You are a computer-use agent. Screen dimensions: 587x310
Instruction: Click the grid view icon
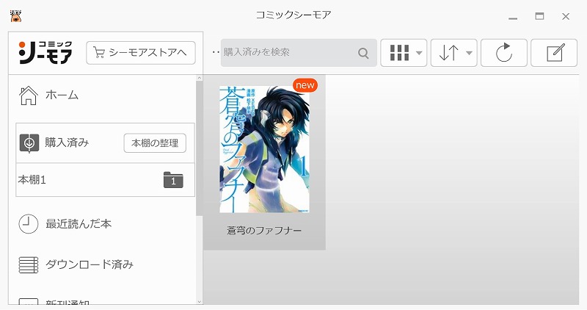(x=399, y=53)
